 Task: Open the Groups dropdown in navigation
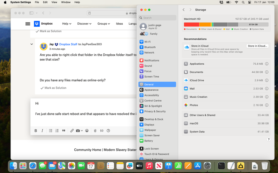[104, 24]
